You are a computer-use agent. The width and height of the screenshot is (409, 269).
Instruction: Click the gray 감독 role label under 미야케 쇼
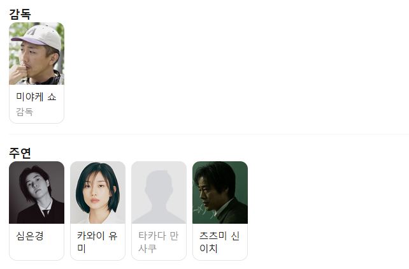[x=24, y=112]
